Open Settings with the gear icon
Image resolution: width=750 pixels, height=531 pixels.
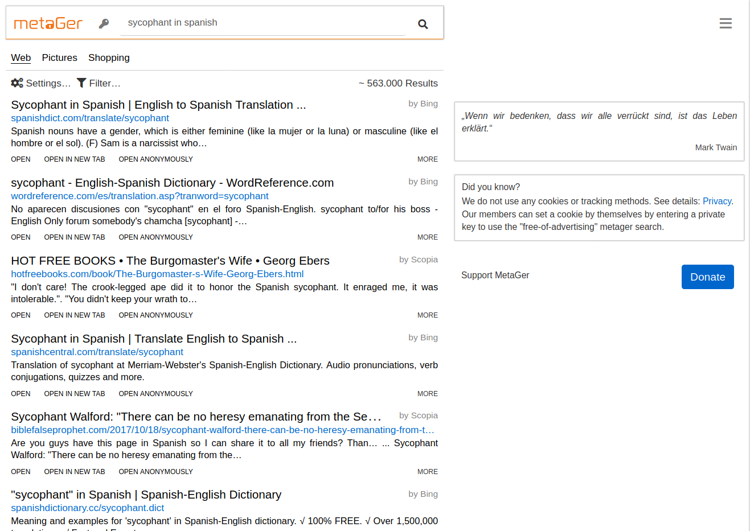coord(41,83)
